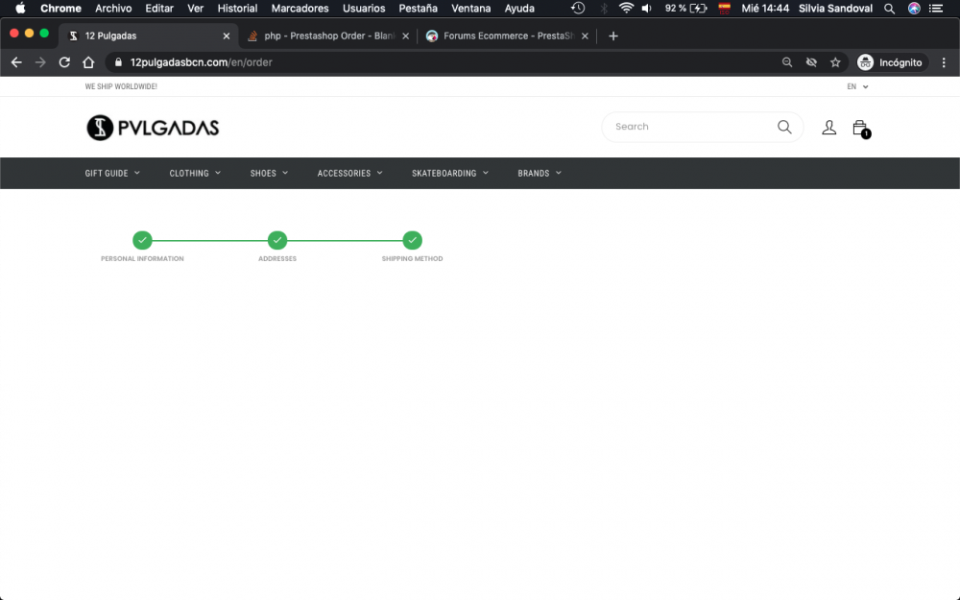The height and width of the screenshot is (600, 960).
Task: Click the volume speaker icon in menu bar
Action: tap(646, 9)
